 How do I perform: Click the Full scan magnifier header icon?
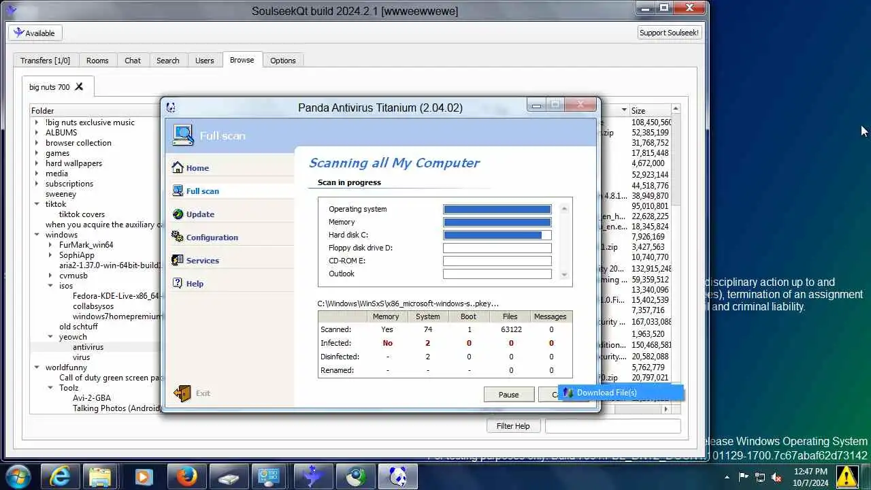pos(182,135)
